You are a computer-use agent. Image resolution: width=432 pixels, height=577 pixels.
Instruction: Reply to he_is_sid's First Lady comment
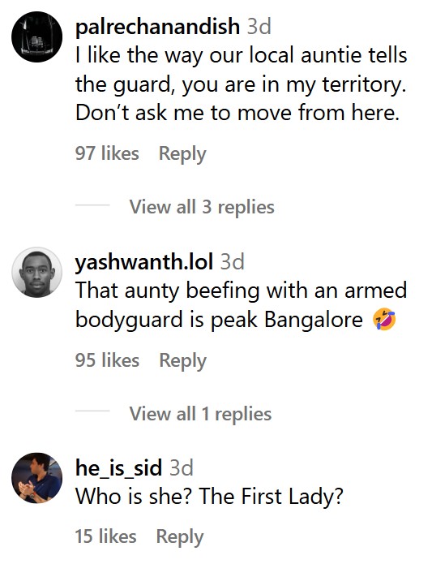[180, 536]
